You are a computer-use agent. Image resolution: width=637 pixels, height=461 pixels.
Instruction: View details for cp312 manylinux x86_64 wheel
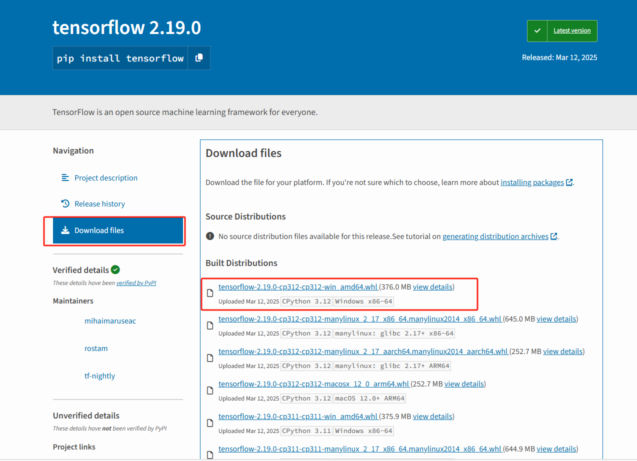556,319
